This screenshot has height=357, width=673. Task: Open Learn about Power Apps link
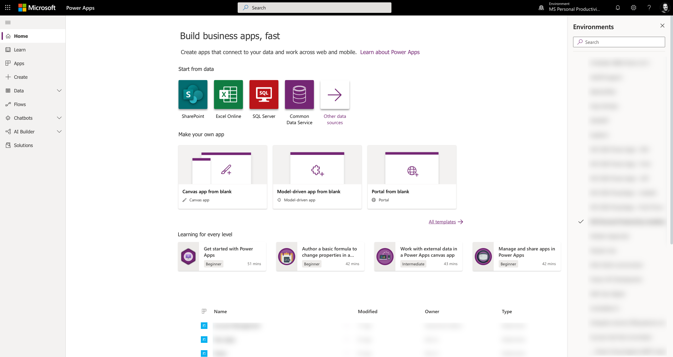click(x=390, y=52)
